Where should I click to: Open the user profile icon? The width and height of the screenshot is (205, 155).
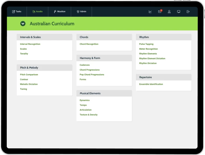tap(169, 12)
